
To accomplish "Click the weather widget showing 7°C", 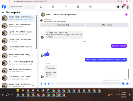I will pos(110,95).
